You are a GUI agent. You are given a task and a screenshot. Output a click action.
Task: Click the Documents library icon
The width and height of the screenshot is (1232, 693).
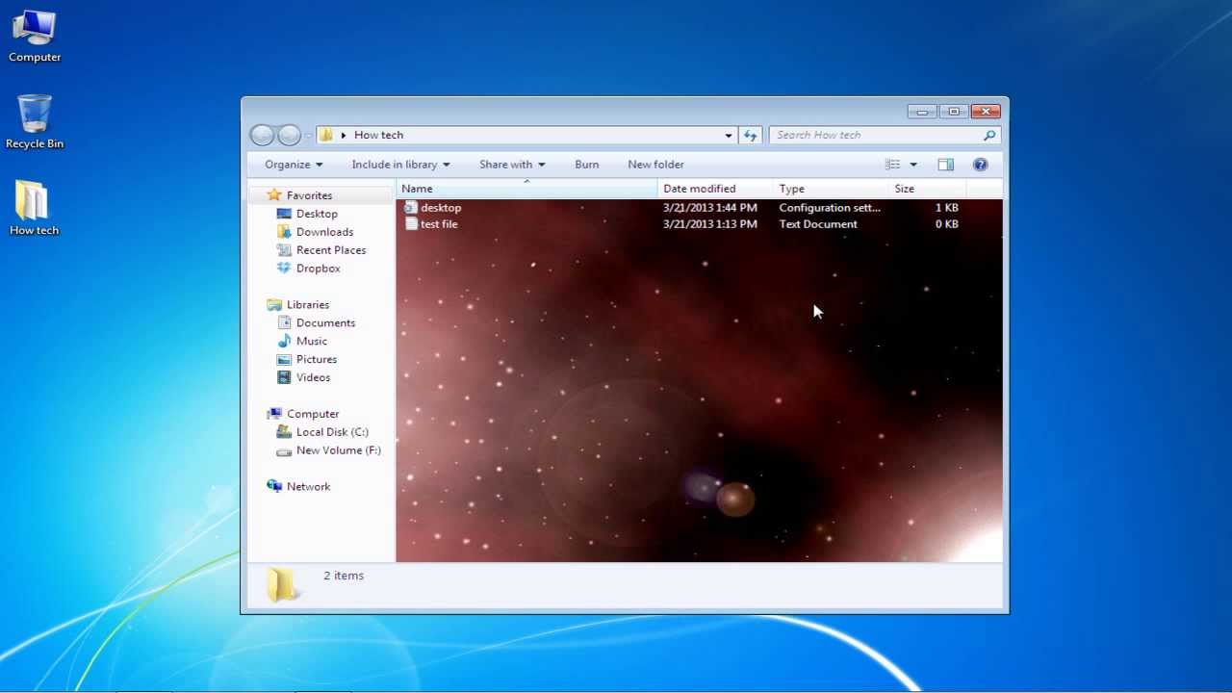[x=284, y=322]
